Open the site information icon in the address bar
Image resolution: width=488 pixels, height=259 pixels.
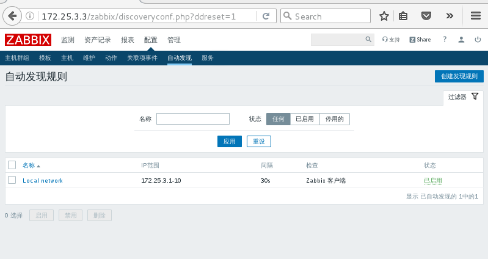pos(30,16)
